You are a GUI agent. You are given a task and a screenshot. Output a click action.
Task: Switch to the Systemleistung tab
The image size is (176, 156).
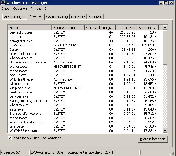click(57, 17)
